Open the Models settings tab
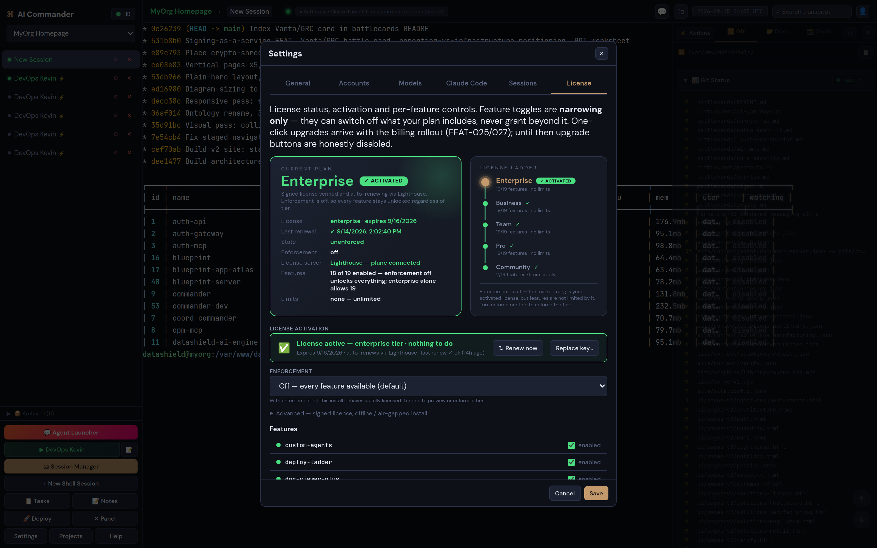This screenshot has width=877, height=548. [410, 83]
